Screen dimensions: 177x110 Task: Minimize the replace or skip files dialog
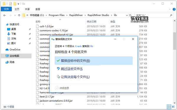tap(115, 39)
